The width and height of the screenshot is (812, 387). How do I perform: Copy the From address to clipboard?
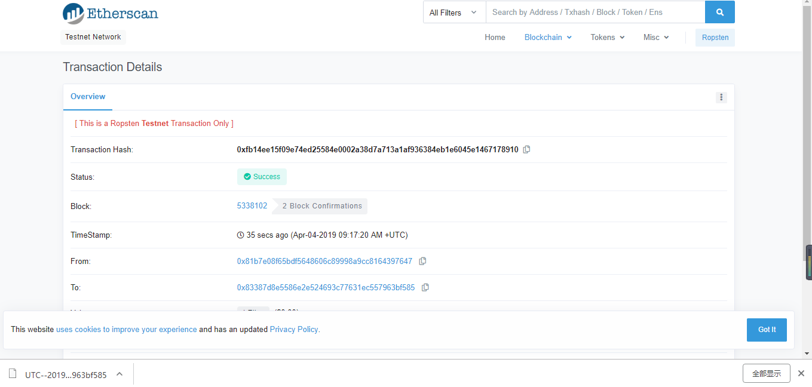tap(422, 261)
